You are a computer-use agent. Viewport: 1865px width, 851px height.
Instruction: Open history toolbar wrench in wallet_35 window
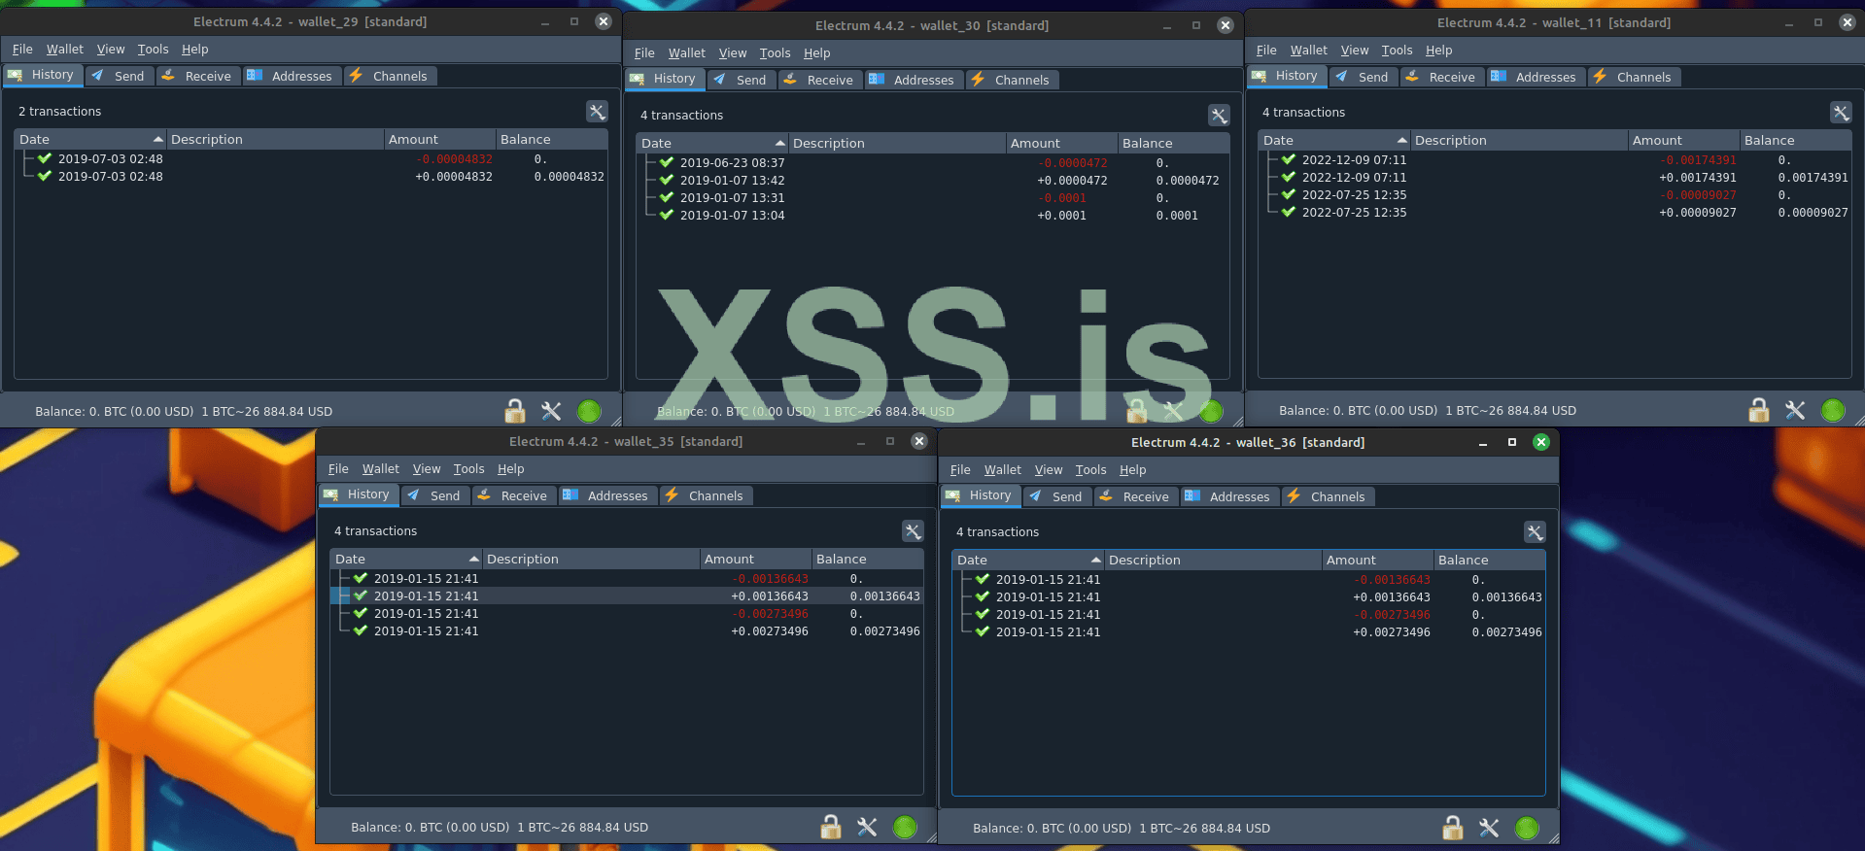pos(913,531)
